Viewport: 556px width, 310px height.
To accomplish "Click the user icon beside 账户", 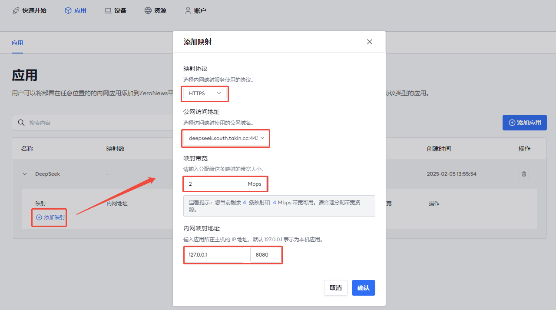I will click(x=188, y=10).
